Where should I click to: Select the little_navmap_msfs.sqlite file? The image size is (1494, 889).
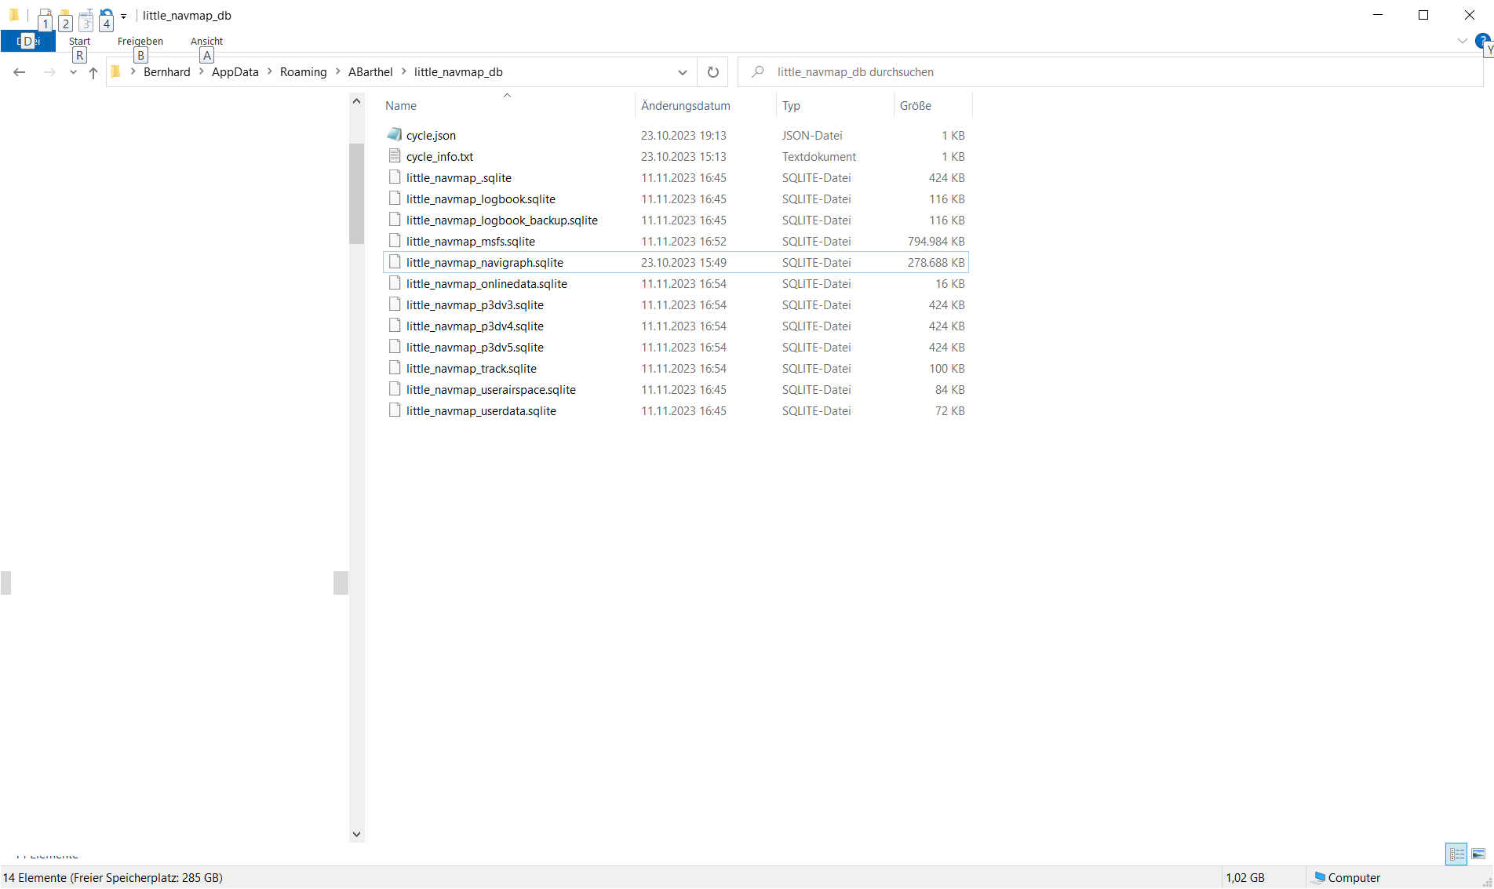[470, 241]
